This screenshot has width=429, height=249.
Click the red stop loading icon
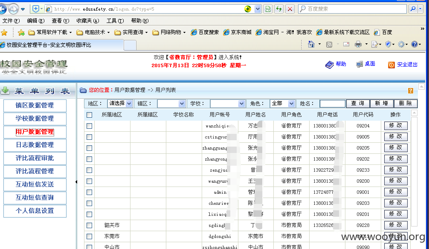pyautogui.click(x=290, y=9)
